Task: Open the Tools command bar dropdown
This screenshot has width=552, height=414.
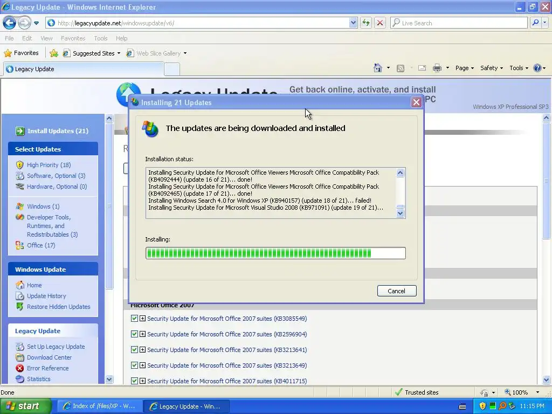Action: tap(519, 68)
